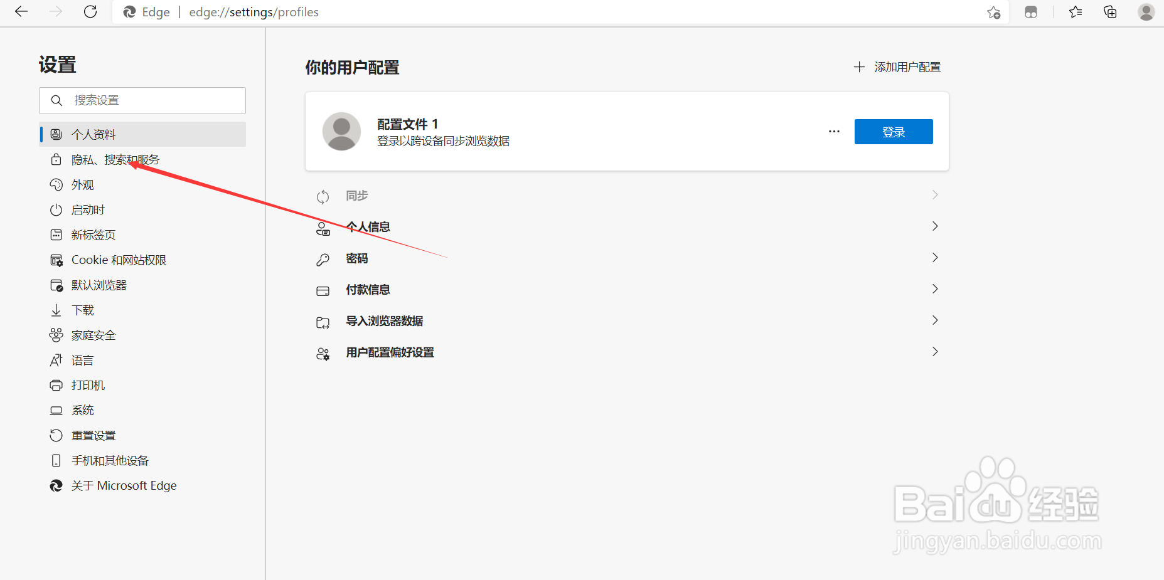The height and width of the screenshot is (580, 1164).
Task: Click the 搜索设置 search field
Action: (142, 100)
